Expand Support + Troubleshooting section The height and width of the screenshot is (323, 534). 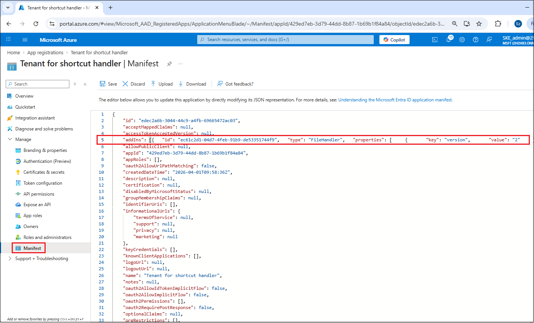point(10,259)
